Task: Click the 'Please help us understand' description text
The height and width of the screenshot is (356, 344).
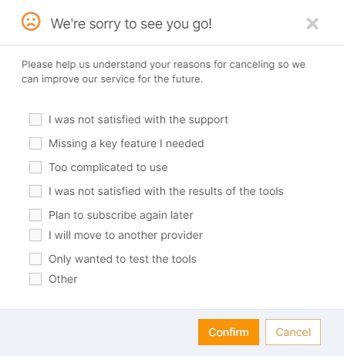Action: tap(164, 72)
